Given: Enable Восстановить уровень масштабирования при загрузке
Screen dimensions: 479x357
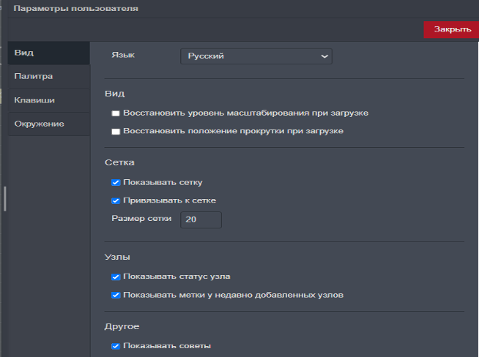Looking at the screenshot, I should pyautogui.click(x=116, y=113).
